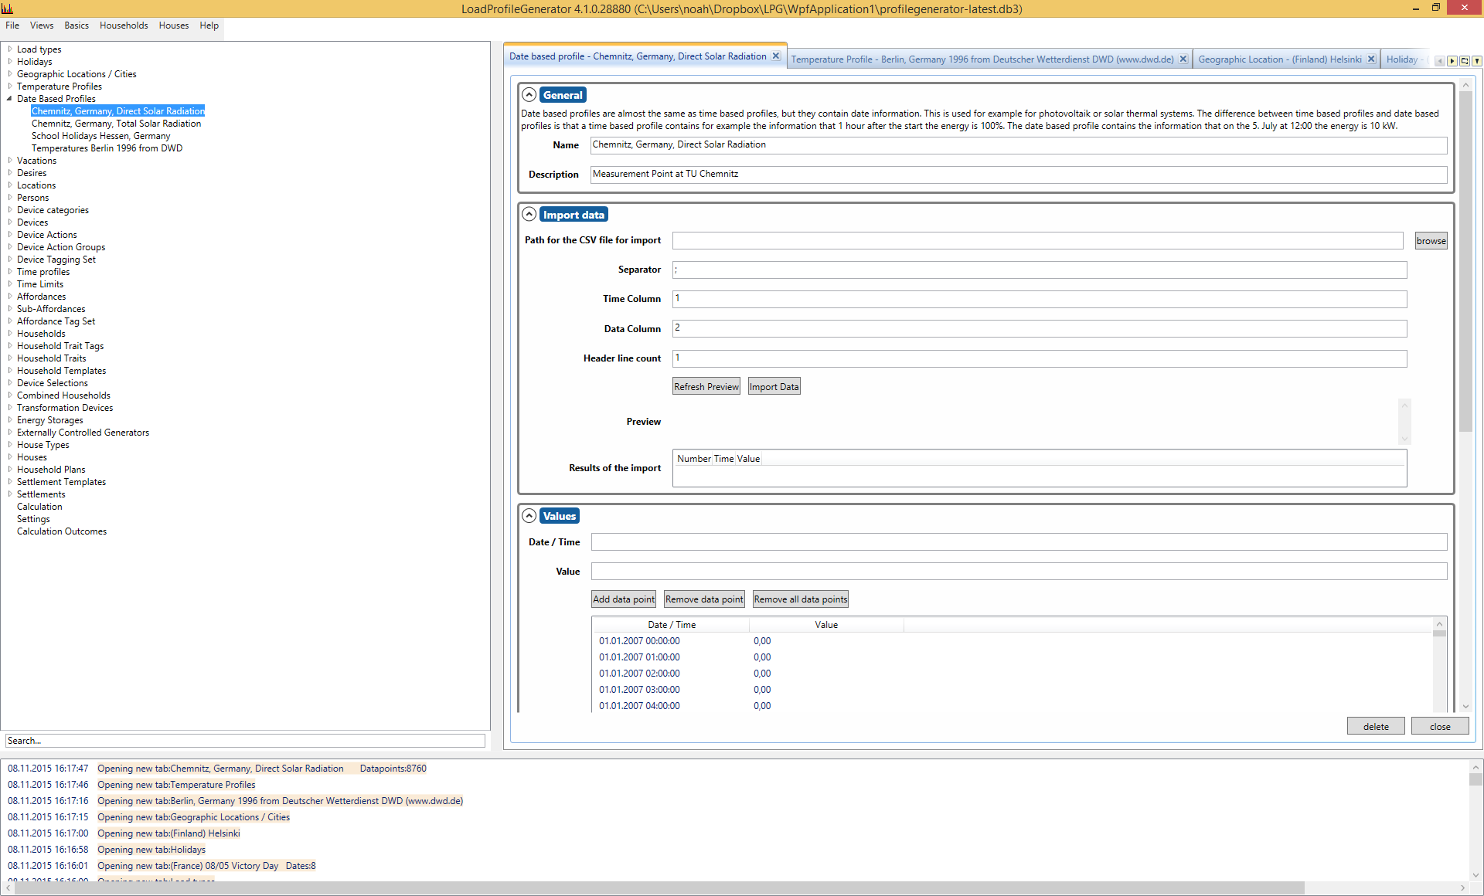The image size is (1484, 896).
Task: Expand the Settlements tree node
Action: point(9,494)
